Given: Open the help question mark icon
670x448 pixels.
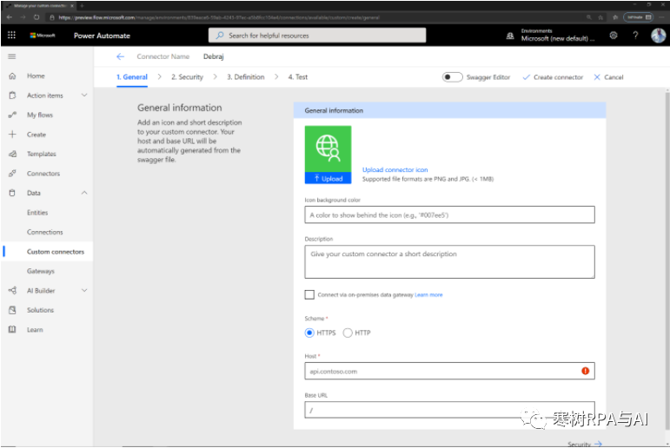Looking at the screenshot, I should coord(635,36).
